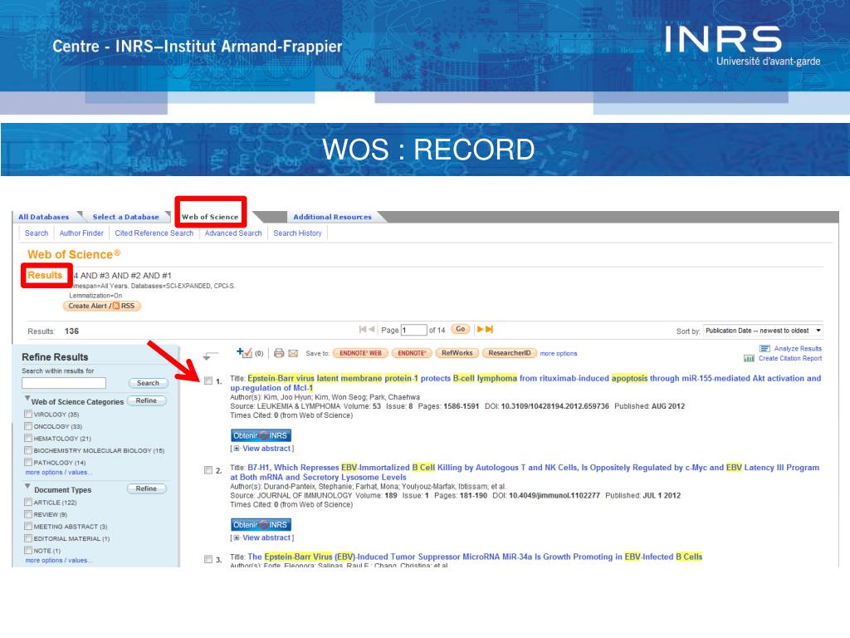This screenshot has width=850, height=638.
Task: Save to ENDNOTE desktop button
Action: point(412,353)
